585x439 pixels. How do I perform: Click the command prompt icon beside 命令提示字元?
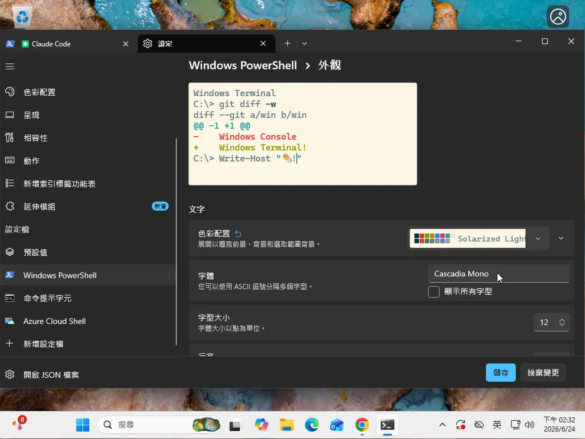click(10, 298)
